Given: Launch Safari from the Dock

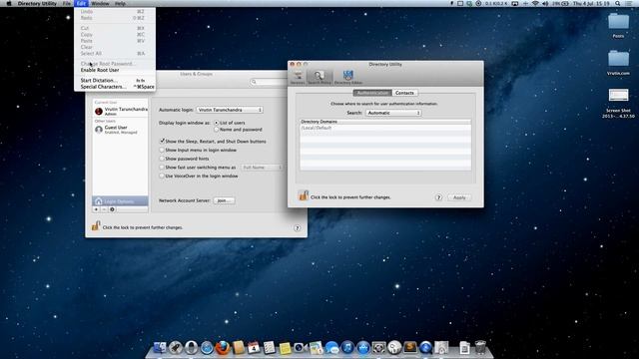Looking at the screenshot, I should coord(207,348).
